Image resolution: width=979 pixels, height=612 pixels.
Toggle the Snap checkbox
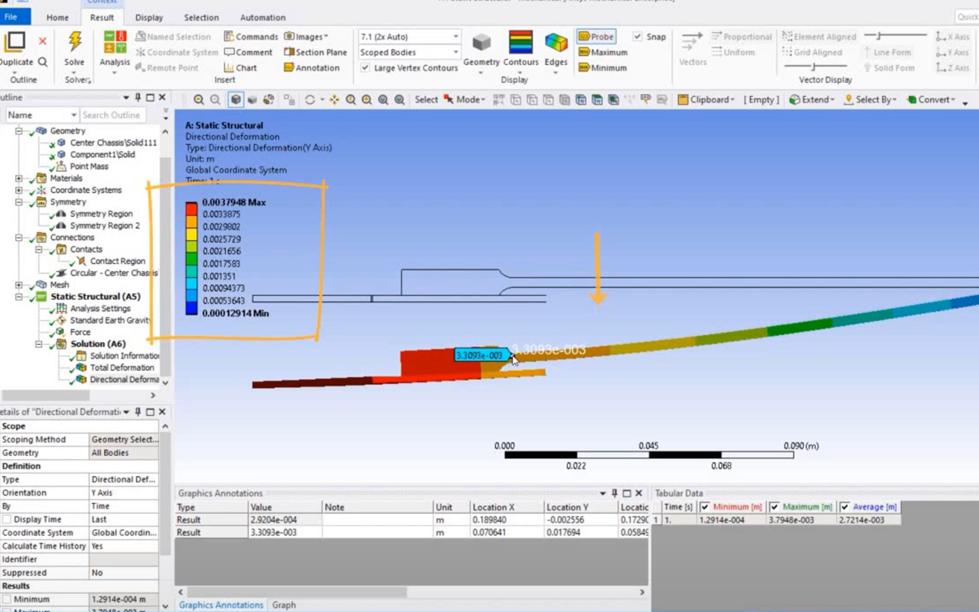638,37
